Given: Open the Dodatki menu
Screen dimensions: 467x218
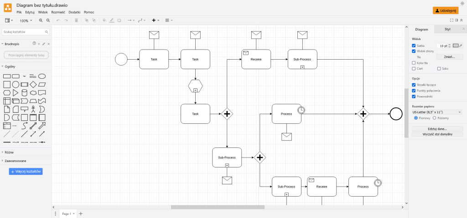Looking at the screenshot, I should (74, 12).
